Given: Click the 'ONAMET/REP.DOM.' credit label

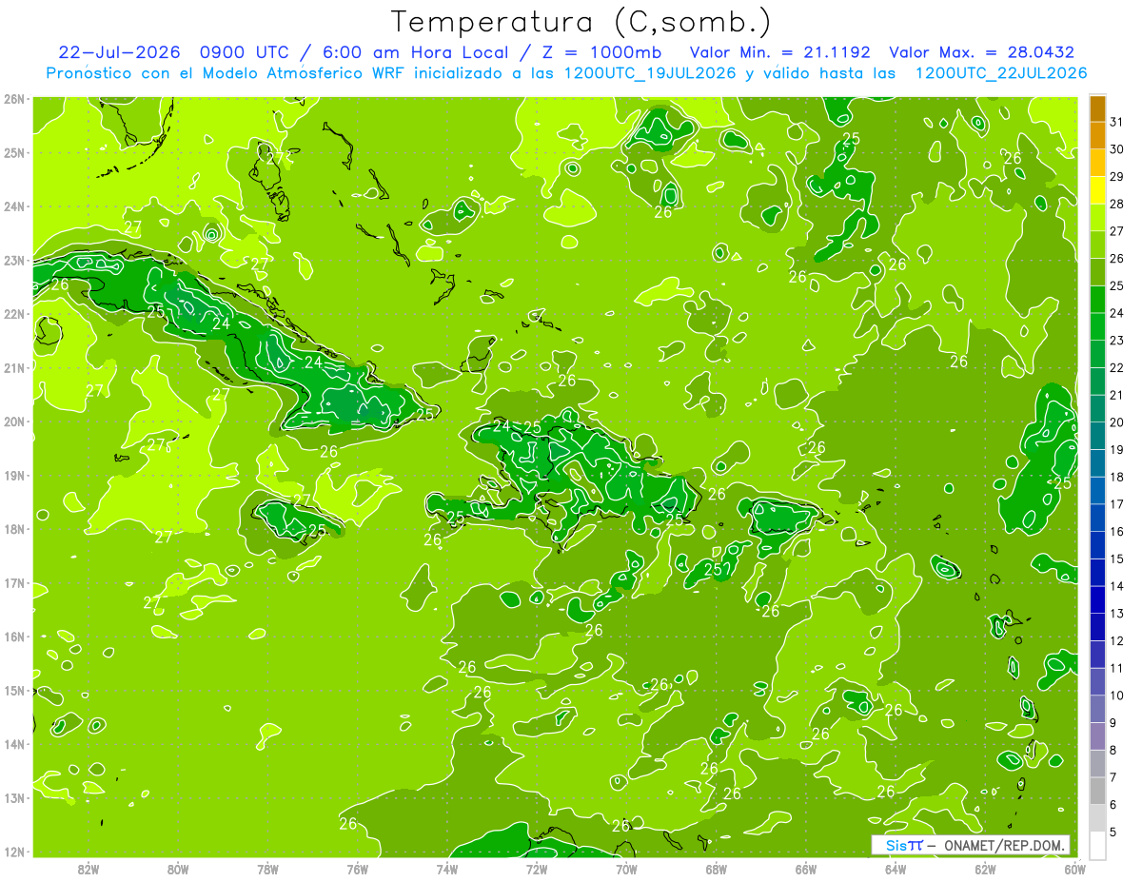Looking at the screenshot, I should click(x=1007, y=845).
